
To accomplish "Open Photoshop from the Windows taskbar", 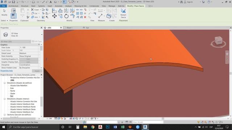I will tap(108, 127).
